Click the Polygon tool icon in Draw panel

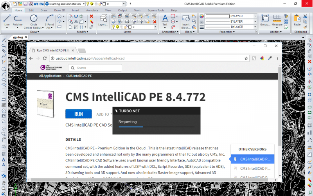coord(59,16)
